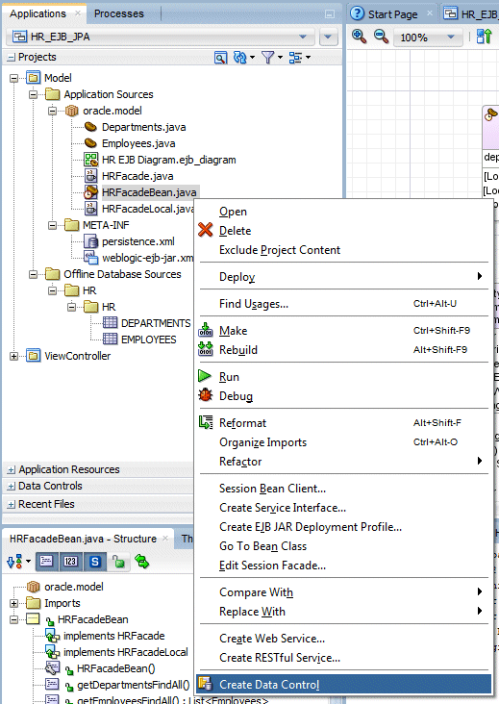499x704 pixels.
Task: Click the Projects search/find icon
Action: click(x=220, y=58)
